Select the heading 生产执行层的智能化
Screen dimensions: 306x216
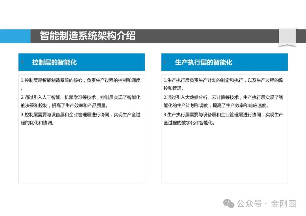coord(203,62)
